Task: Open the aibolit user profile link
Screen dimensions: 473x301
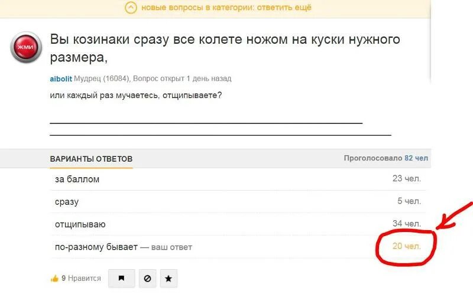Action: pos(61,79)
